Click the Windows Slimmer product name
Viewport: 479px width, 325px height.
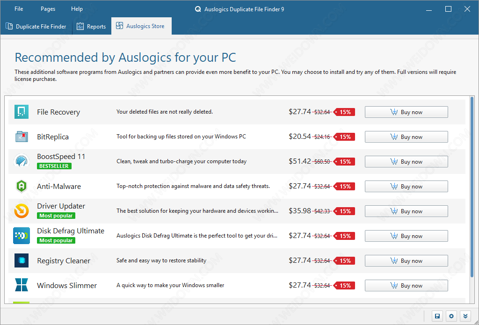[67, 286]
